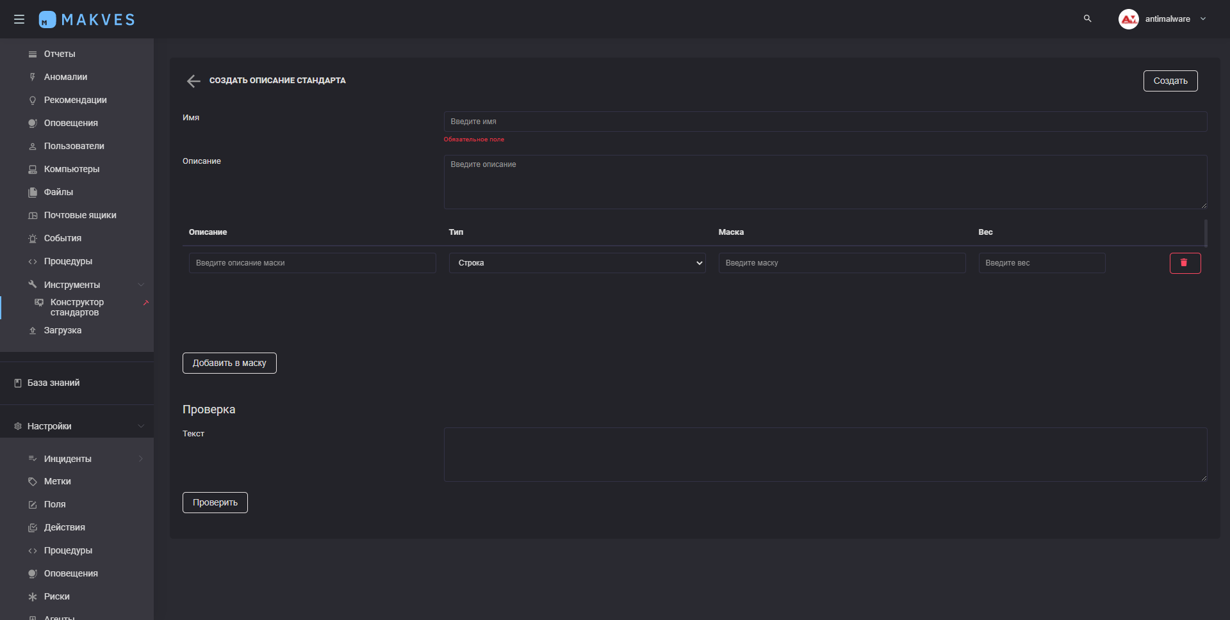Click the Инструменты wrench icon
This screenshot has height=620, width=1230.
point(33,284)
